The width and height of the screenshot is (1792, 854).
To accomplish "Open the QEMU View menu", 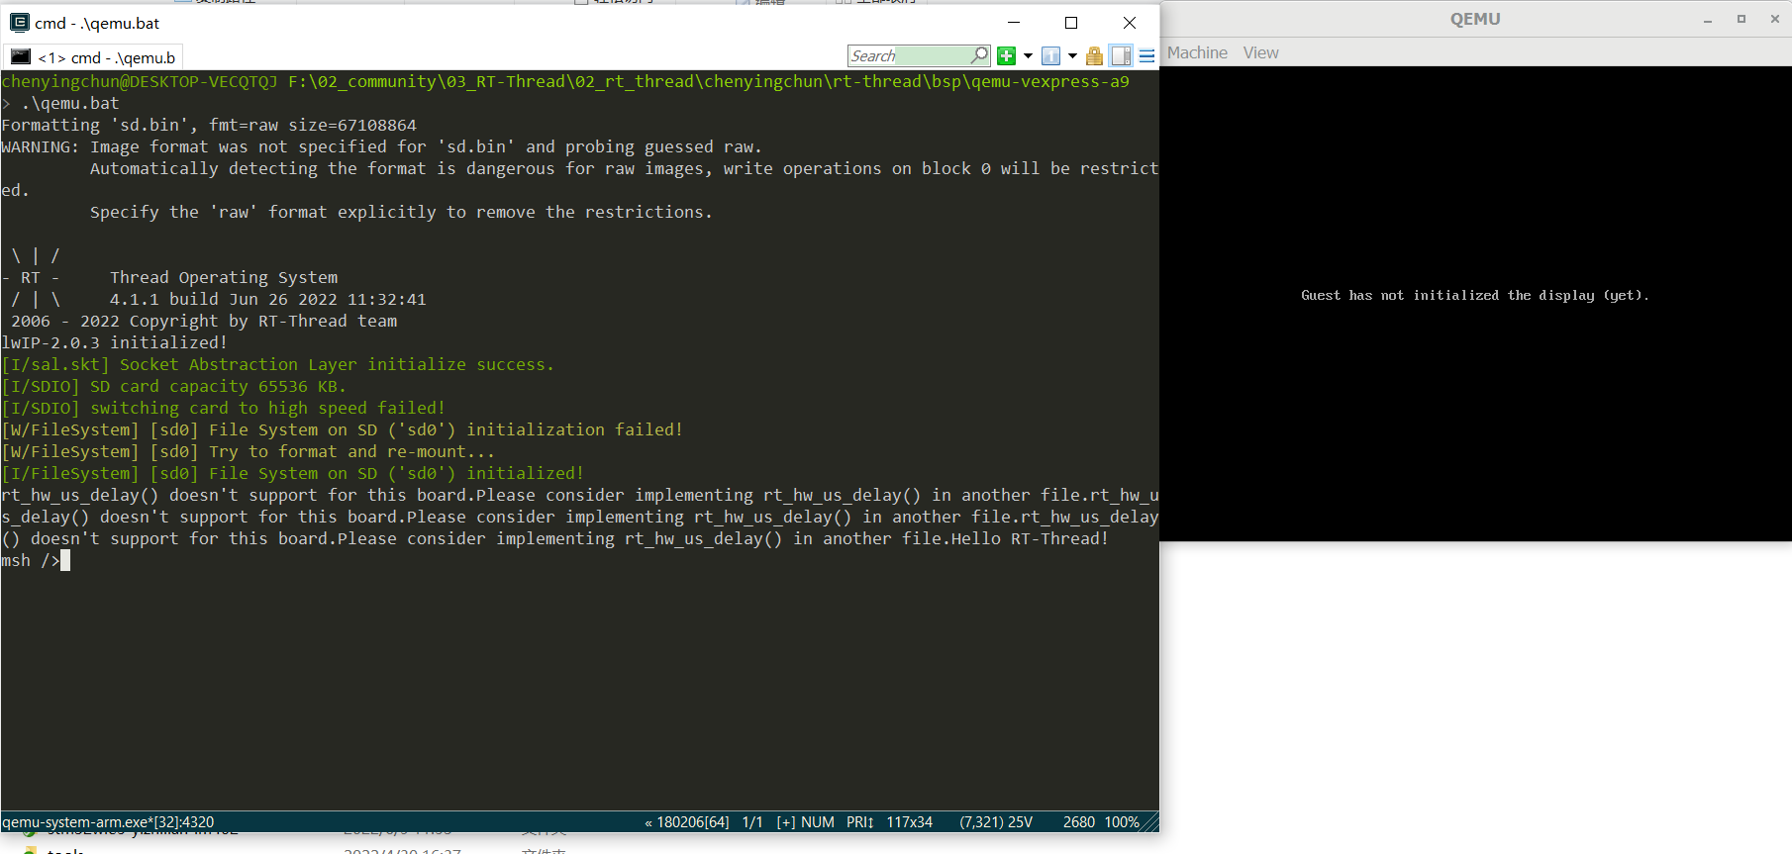I will click(1260, 52).
